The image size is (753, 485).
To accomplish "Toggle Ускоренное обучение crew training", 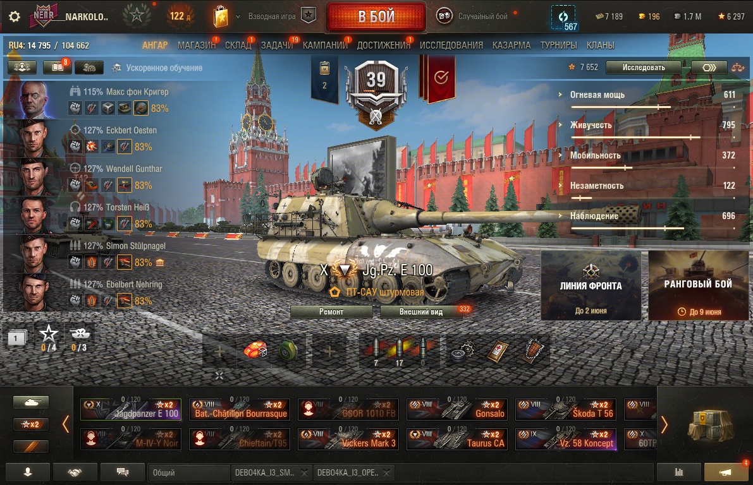I will coord(157,68).
